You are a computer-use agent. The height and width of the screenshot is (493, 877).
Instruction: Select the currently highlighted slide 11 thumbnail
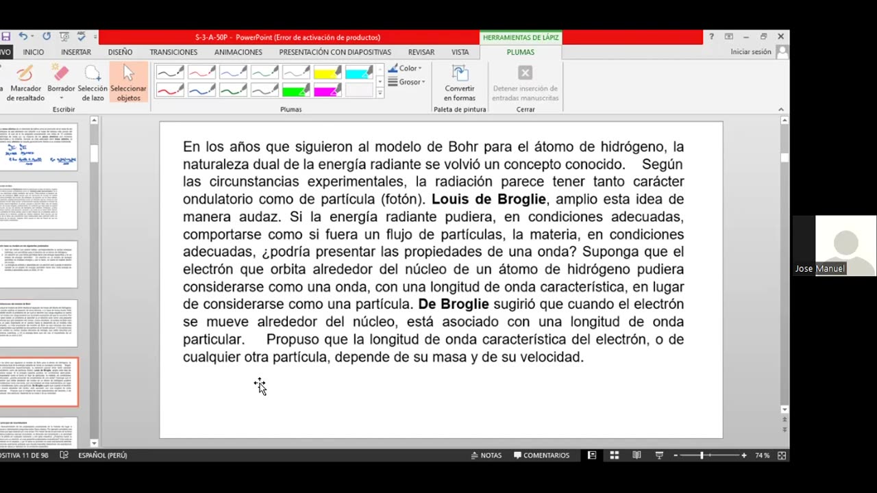(38, 382)
